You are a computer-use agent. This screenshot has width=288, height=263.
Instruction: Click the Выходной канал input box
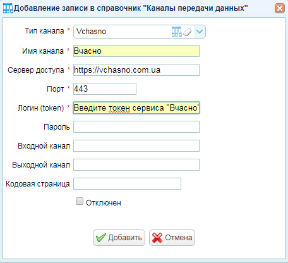[x=136, y=164]
